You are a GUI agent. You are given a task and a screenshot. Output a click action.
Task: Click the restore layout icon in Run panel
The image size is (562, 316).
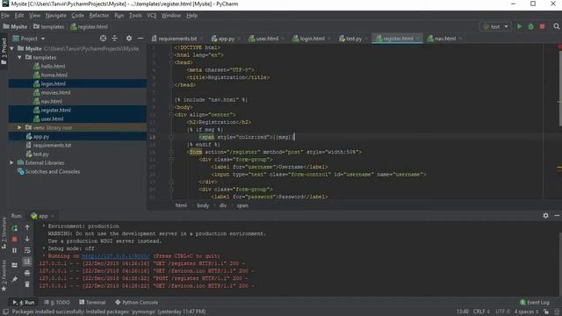pos(14,265)
